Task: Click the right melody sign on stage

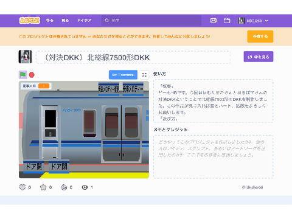Action: pos(133,89)
